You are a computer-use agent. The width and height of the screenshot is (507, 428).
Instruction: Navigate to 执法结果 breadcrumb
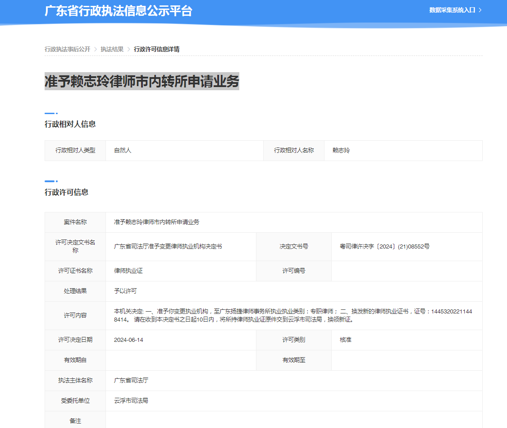[112, 49]
